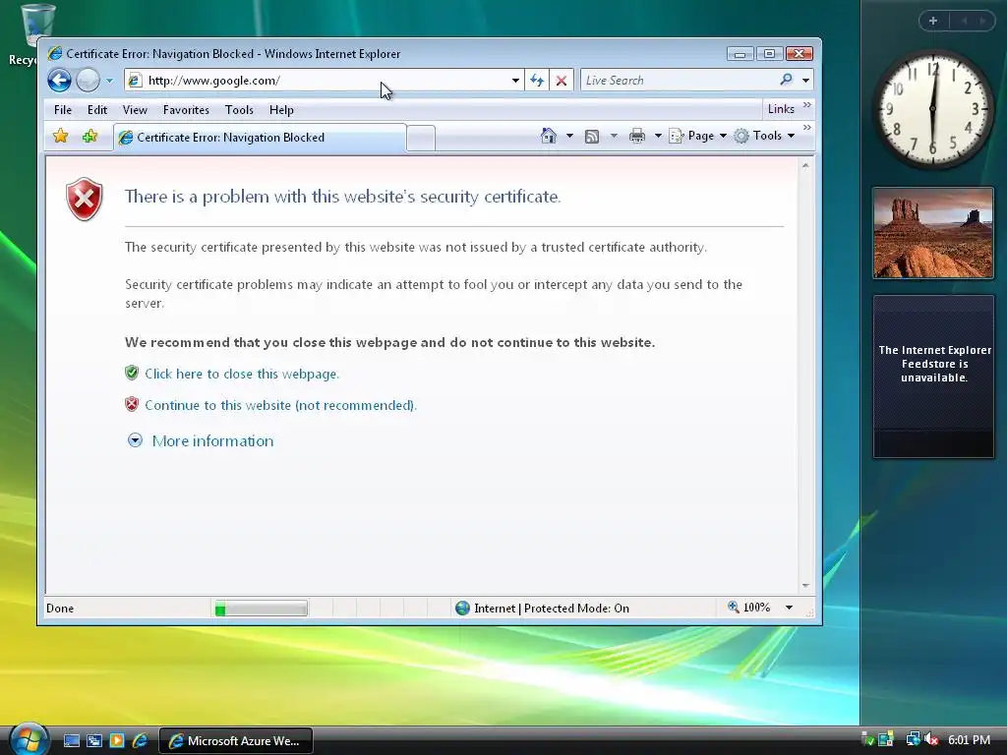Click the status bar progress indicator
1007x755 pixels.
[x=261, y=609]
